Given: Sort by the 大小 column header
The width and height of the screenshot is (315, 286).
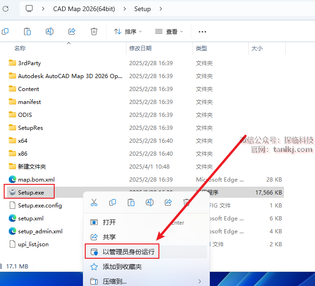Looking at the screenshot, I should [x=257, y=49].
